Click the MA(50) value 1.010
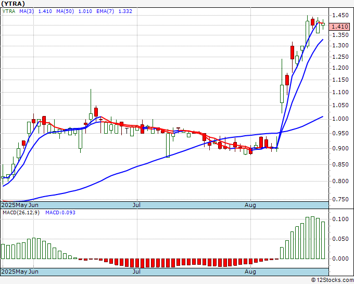This screenshot has width=354, height=284. 85,11
